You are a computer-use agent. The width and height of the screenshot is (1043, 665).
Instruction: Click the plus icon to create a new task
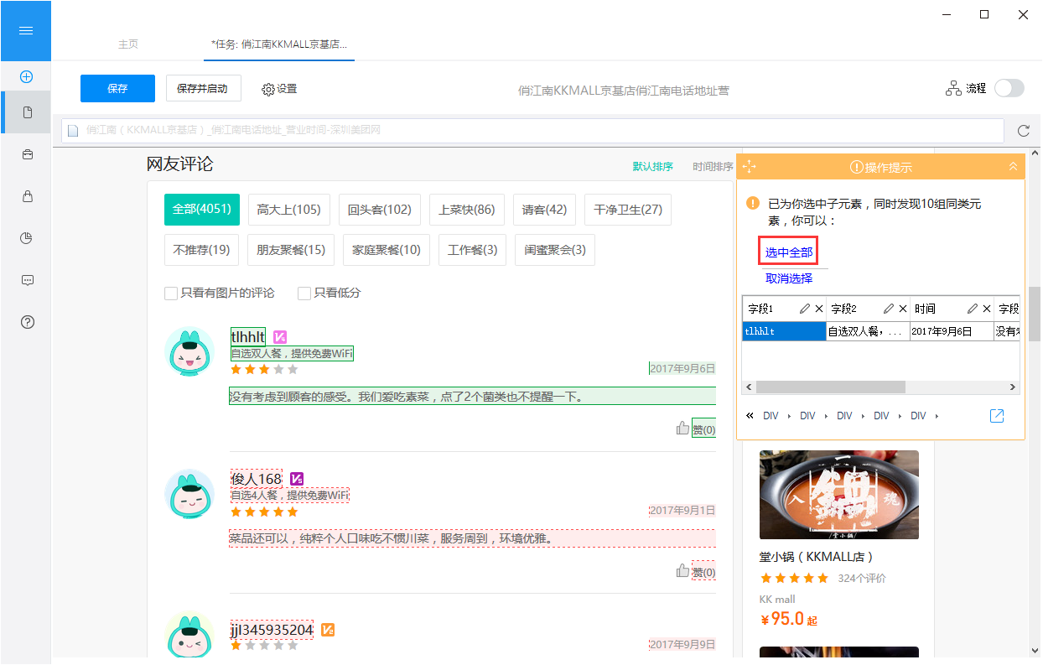tap(26, 76)
